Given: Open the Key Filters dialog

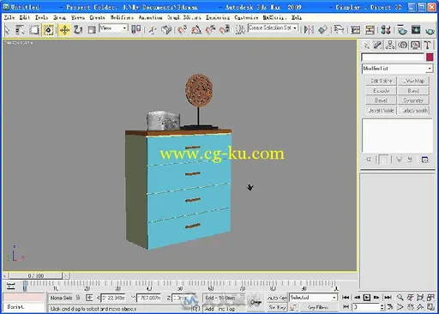Looking at the screenshot, I should point(318,307).
